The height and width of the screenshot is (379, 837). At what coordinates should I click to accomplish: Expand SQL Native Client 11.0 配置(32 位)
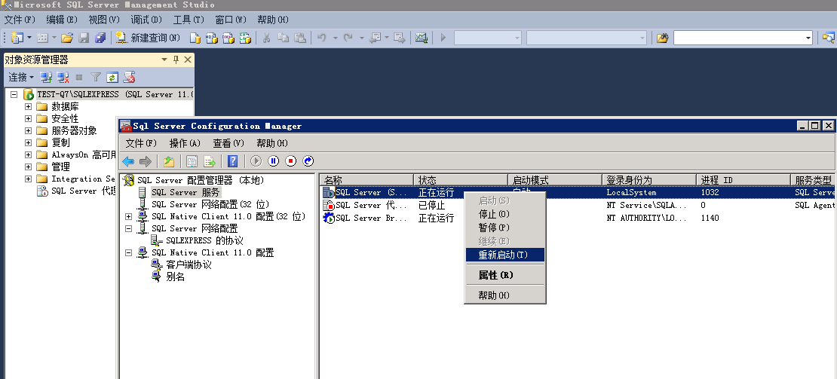tap(128, 216)
